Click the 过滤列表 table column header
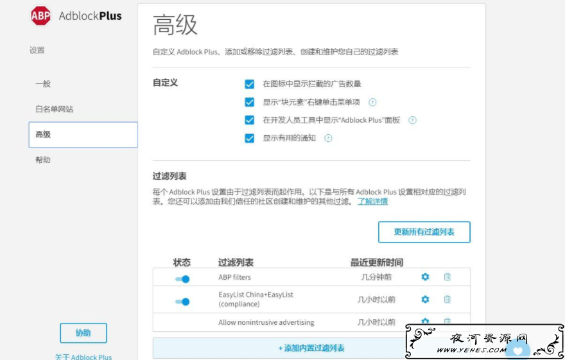This screenshot has height=360, width=565. (x=236, y=262)
